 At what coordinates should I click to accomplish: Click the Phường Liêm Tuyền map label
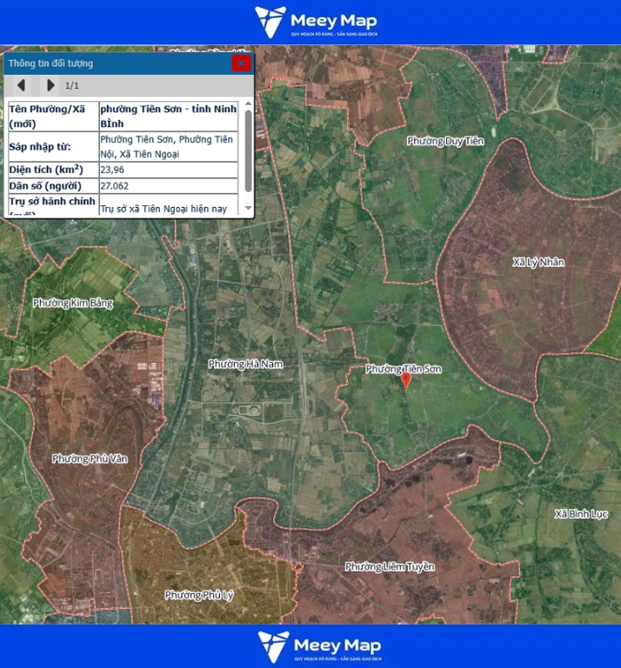(x=390, y=567)
